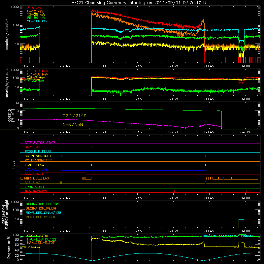Click the DECIMATION ENERGY or weight axis title

[5, 214]
